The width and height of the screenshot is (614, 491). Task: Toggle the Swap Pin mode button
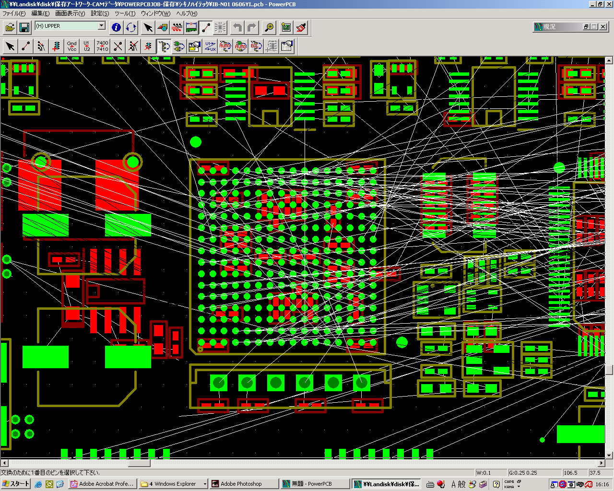pos(164,46)
